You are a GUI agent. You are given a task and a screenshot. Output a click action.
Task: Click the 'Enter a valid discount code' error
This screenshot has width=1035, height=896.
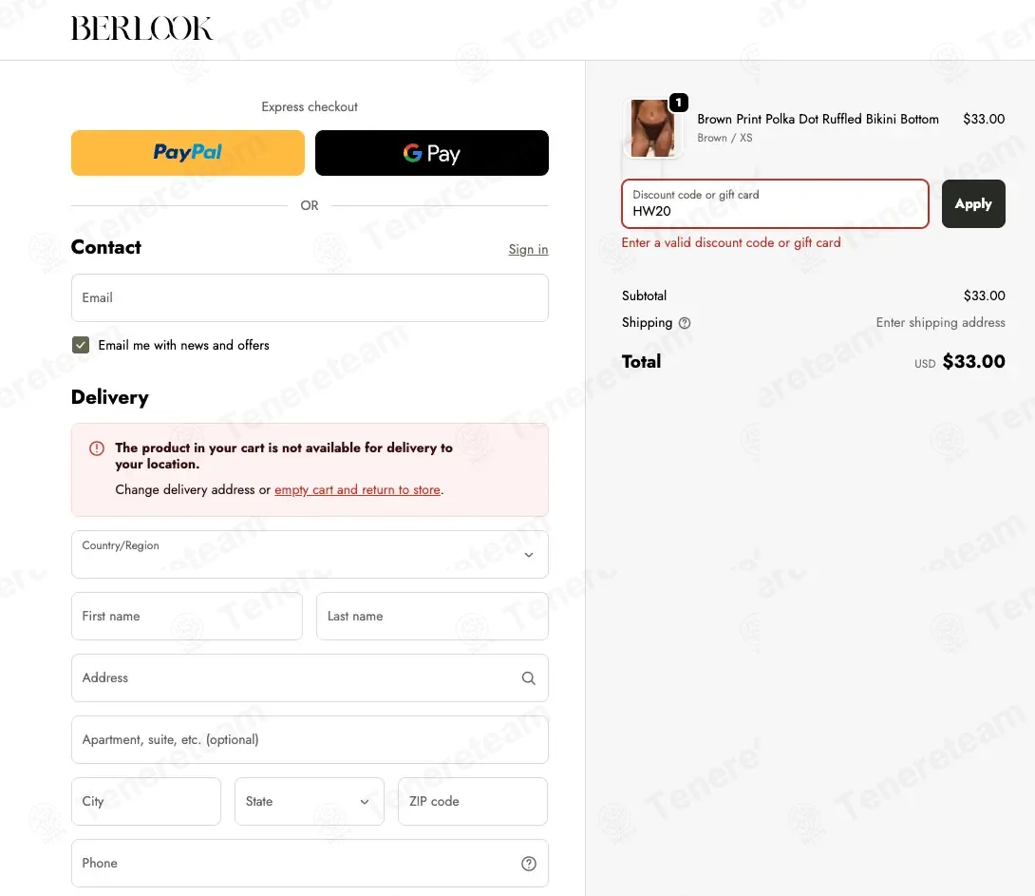731,242
